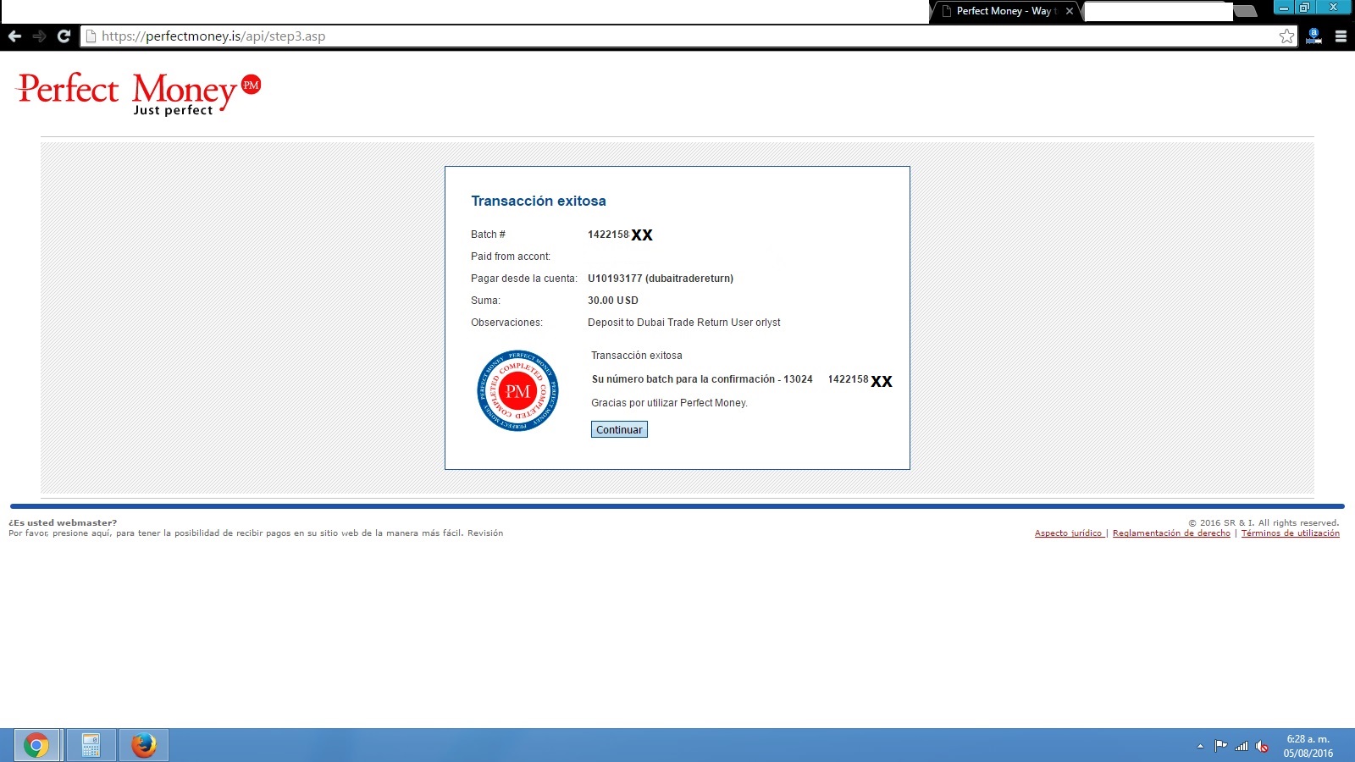
Task: Click the muted volume tray icon
Action: [x=1262, y=746]
